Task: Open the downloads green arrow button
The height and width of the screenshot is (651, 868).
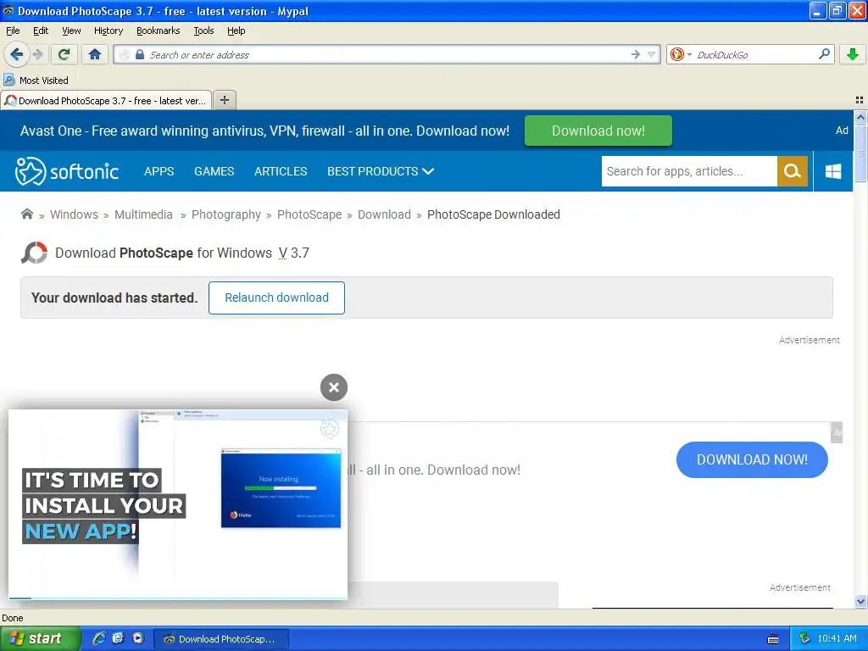Action: (853, 54)
